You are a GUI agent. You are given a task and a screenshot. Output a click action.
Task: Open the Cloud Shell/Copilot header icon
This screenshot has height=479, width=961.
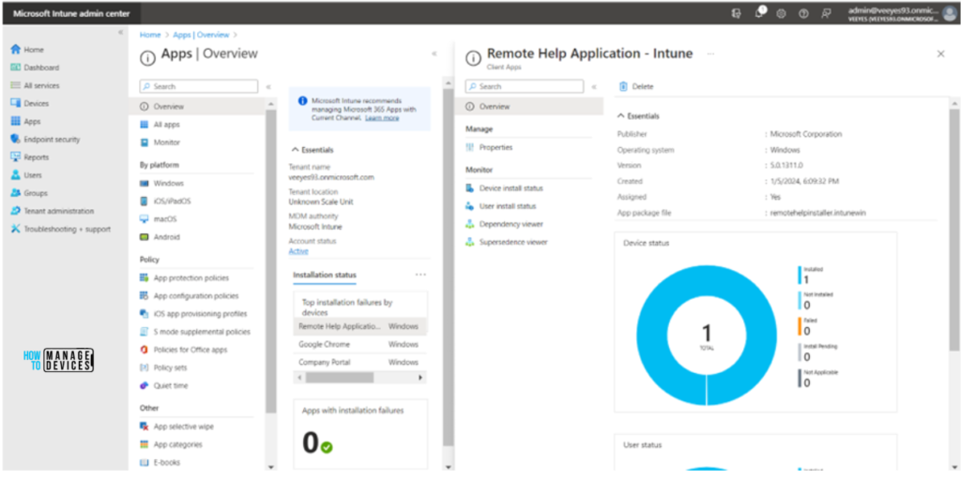point(736,13)
